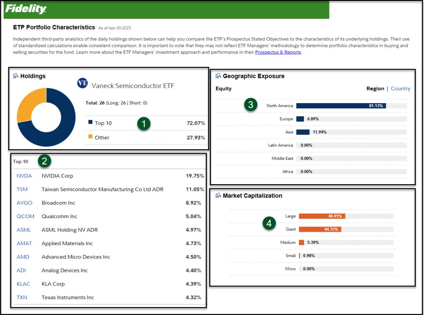Select the Region geographic view

point(375,89)
